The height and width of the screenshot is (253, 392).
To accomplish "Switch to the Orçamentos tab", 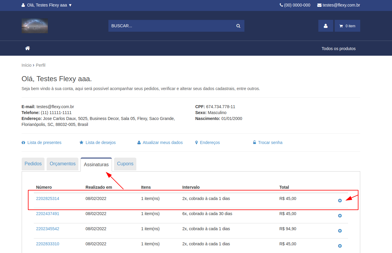I will [63, 164].
